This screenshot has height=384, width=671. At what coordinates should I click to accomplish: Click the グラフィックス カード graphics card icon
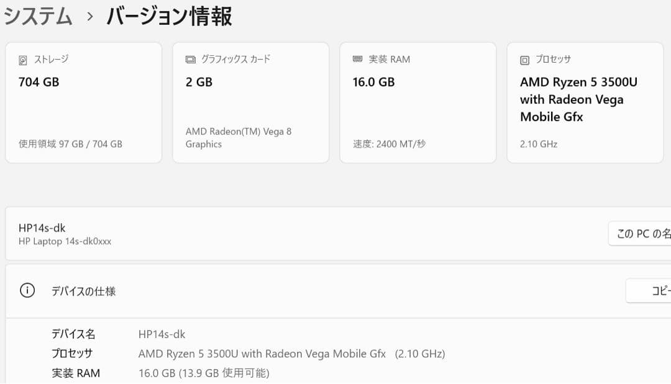point(190,59)
